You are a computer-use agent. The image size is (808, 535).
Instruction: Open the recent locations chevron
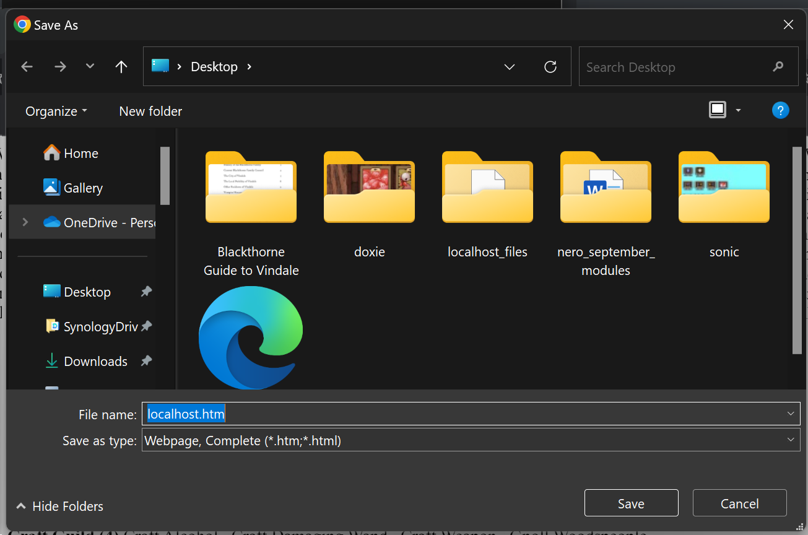point(90,66)
